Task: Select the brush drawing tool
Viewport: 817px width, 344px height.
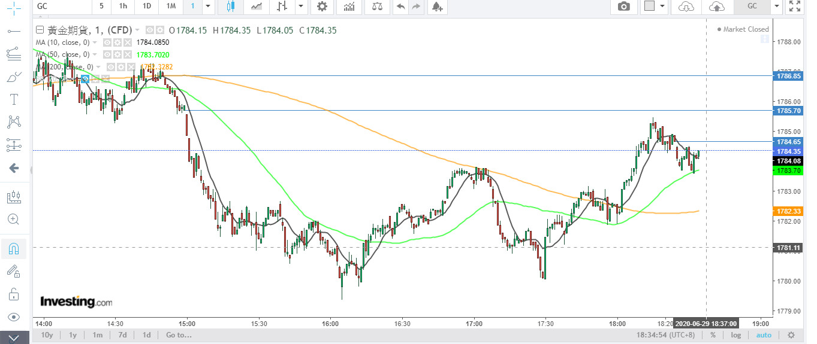Action: [13, 76]
